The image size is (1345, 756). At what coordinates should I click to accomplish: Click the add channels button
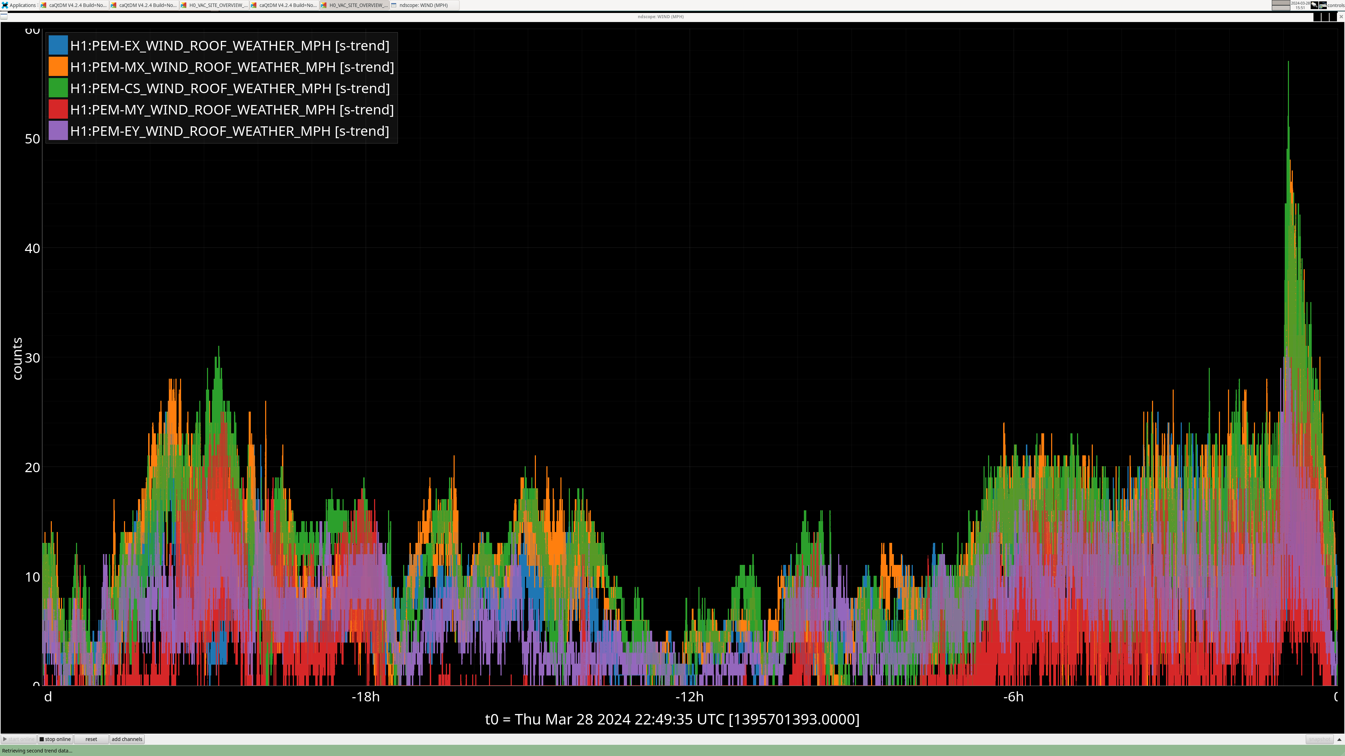pyautogui.click(x=127, y=739)
